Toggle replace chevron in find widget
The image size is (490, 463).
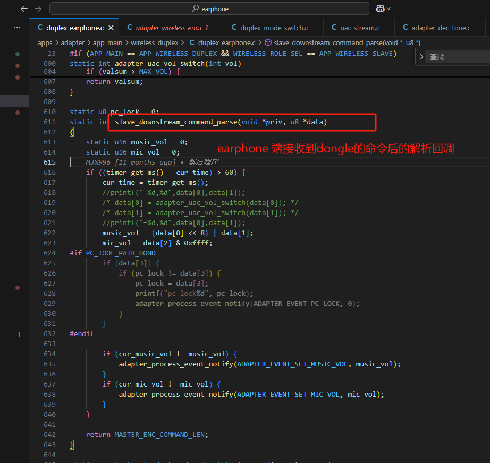(421, 57)
